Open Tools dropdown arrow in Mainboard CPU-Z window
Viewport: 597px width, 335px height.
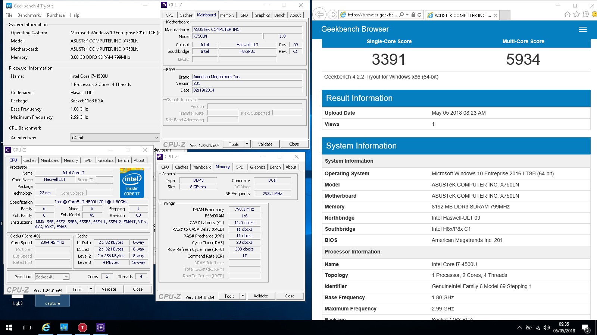pyautogui.click(x=247, y=144)
